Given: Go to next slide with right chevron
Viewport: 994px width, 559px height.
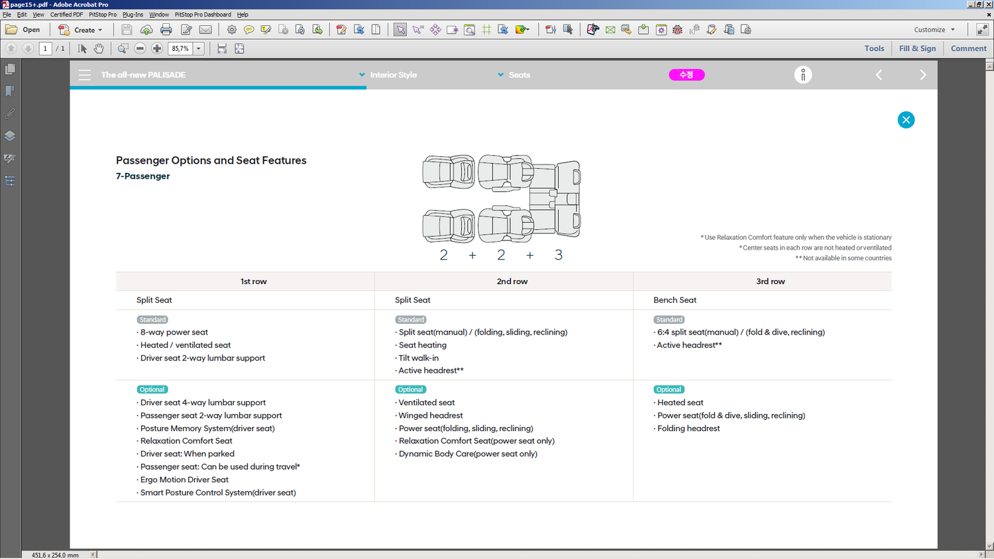Looking at the screenshot, I should (x=923, y=75).
